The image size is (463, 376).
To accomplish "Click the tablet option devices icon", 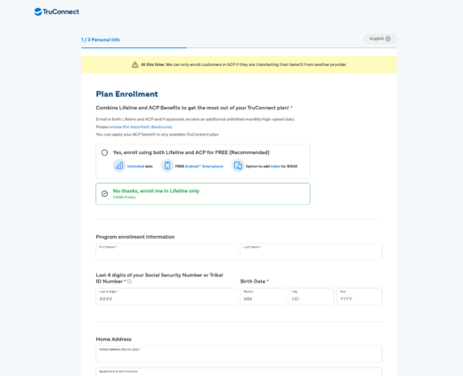I will 238,166.
